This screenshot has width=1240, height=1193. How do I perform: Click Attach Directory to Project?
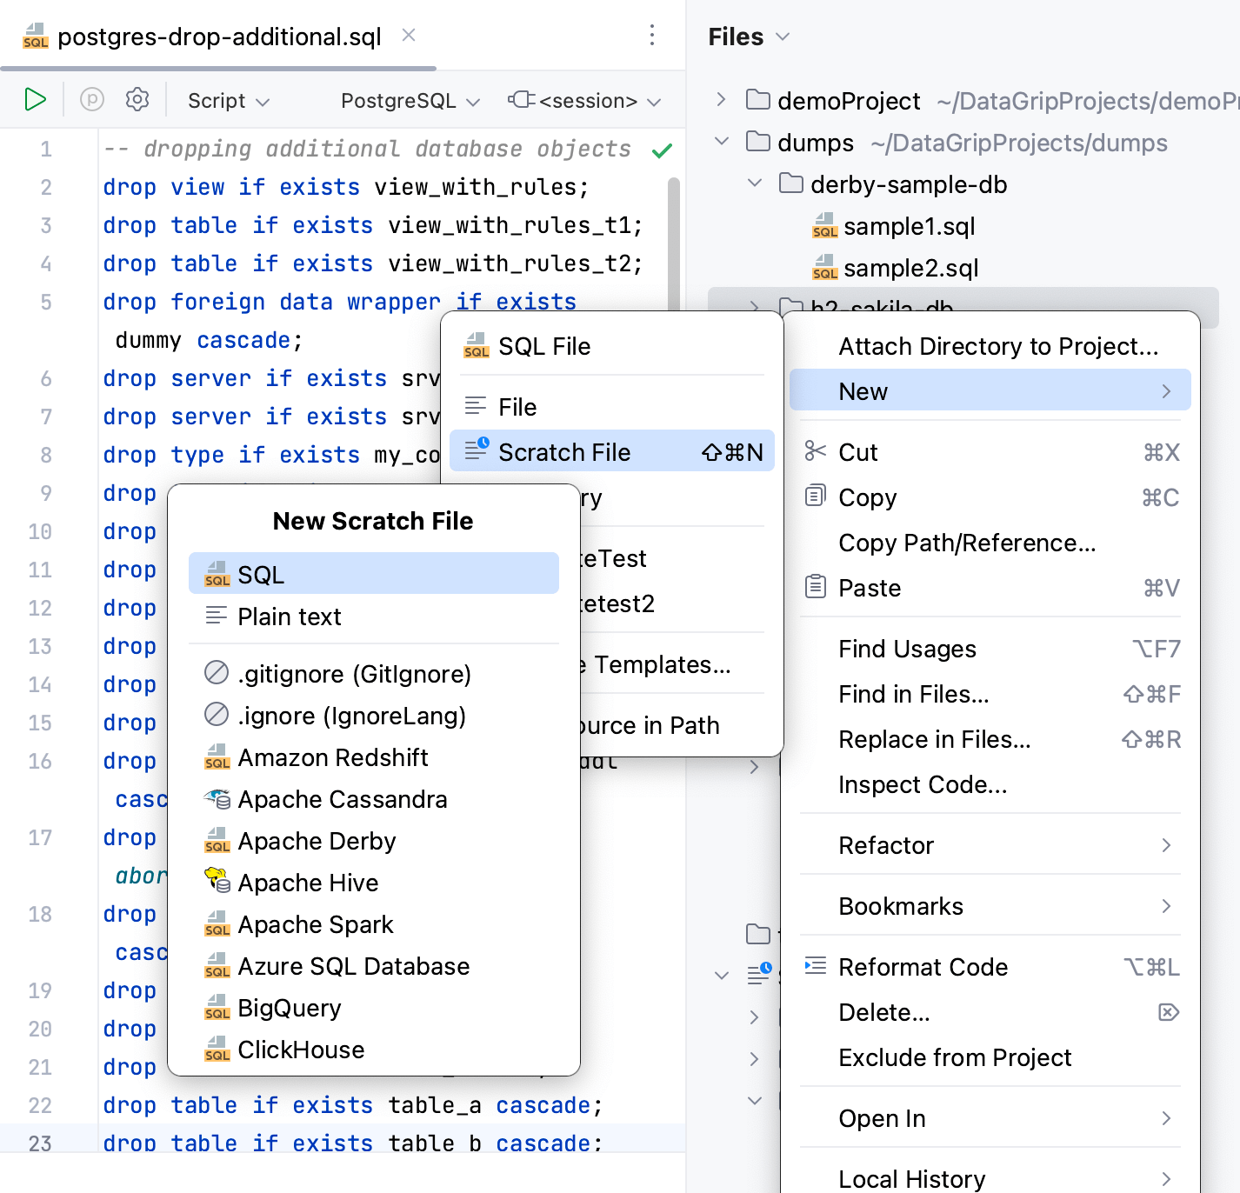[997, 346]
